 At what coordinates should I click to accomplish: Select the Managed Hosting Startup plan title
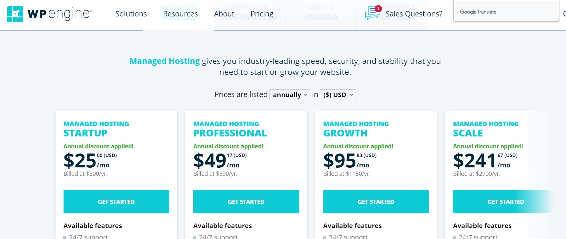coord(96,129)
